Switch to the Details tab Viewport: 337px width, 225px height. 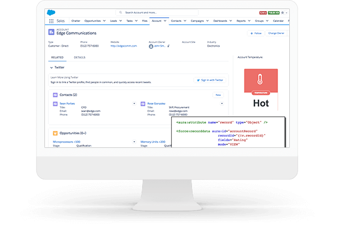click(80, 57)
